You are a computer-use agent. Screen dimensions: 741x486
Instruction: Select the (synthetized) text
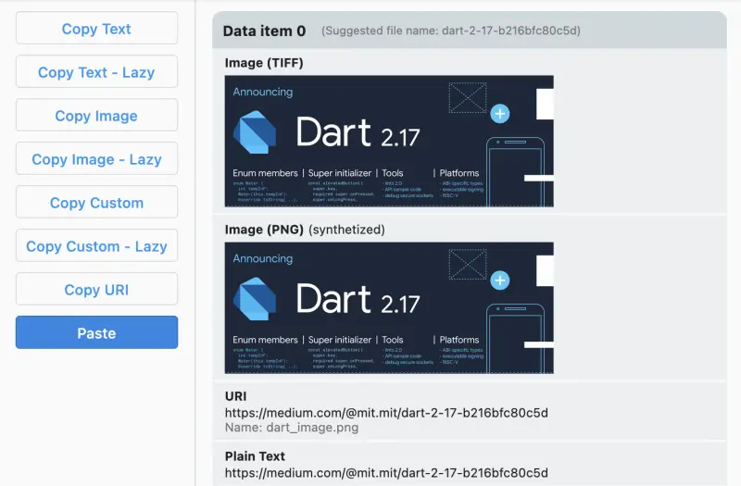(346, 230)
